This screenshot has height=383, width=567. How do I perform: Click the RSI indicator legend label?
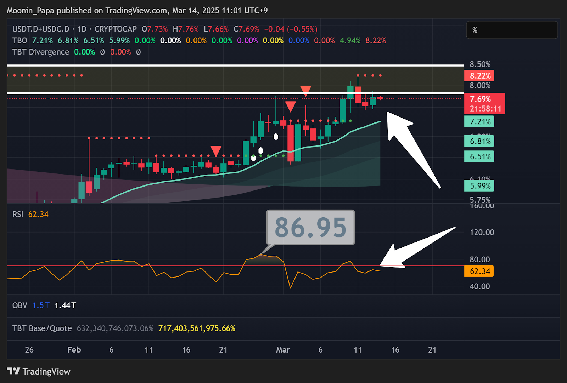(18, 215)
